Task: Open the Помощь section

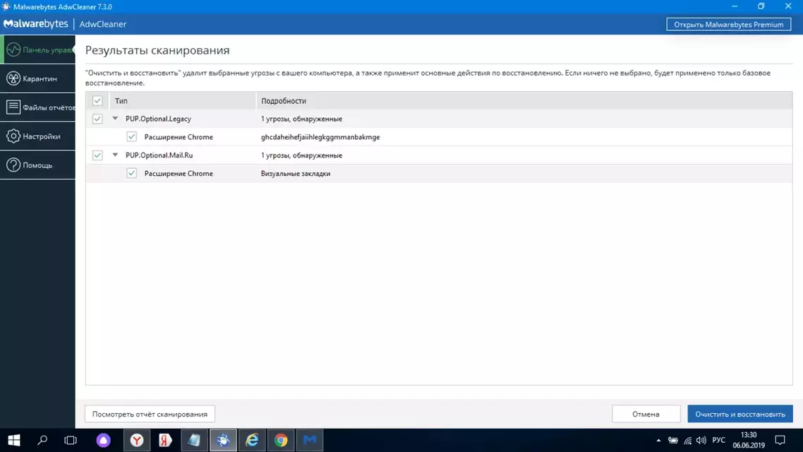Action: [x=38, y=165]
